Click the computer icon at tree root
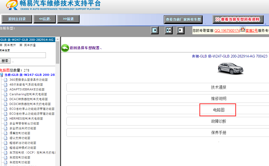269x166 pixels. pos(2,75)
